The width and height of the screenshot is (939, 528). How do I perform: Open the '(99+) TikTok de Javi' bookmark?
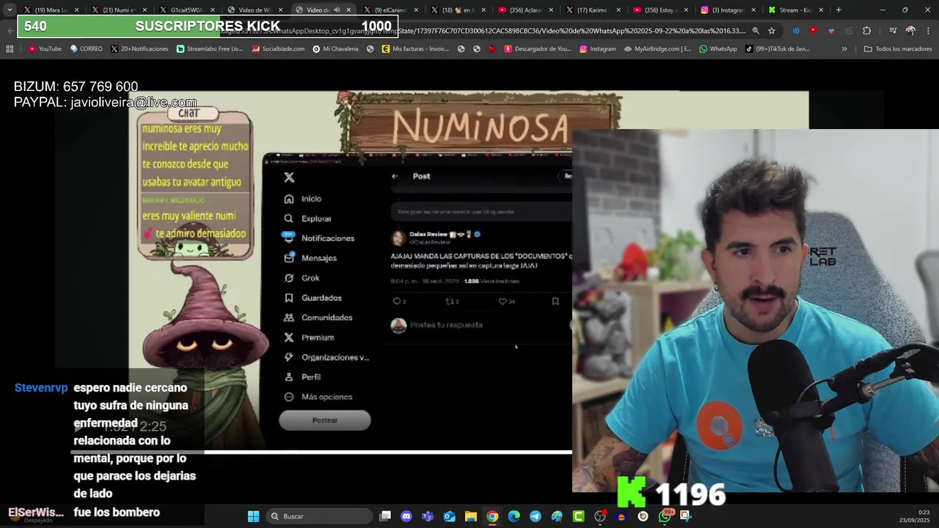(777, 48)
